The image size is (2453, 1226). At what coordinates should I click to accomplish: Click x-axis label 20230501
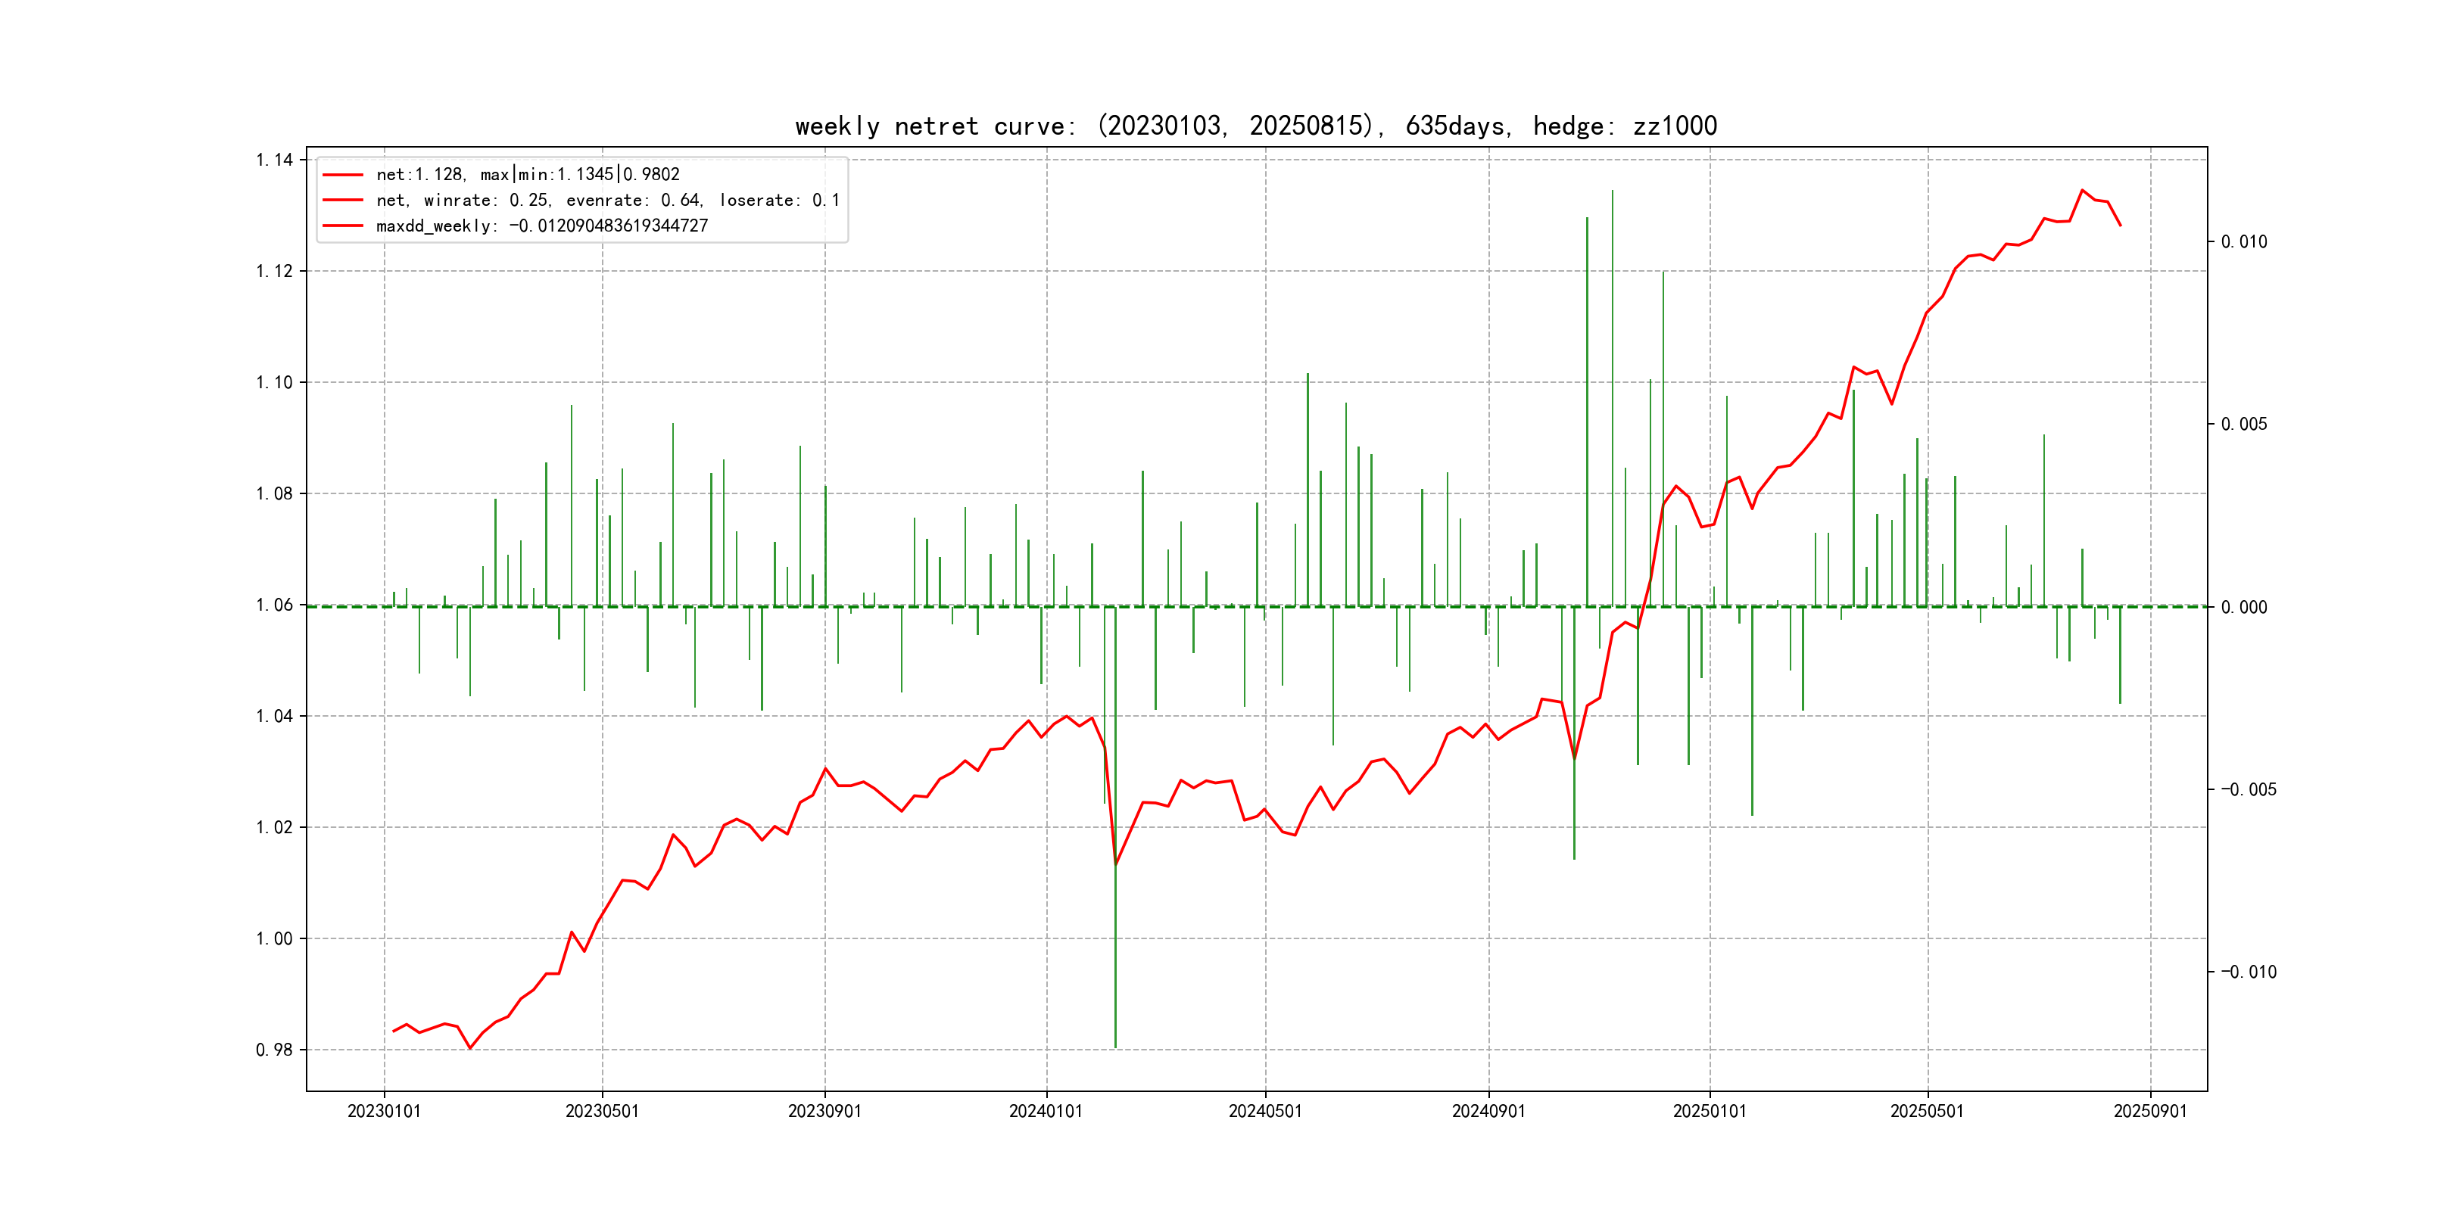[x=602, y=1111]
